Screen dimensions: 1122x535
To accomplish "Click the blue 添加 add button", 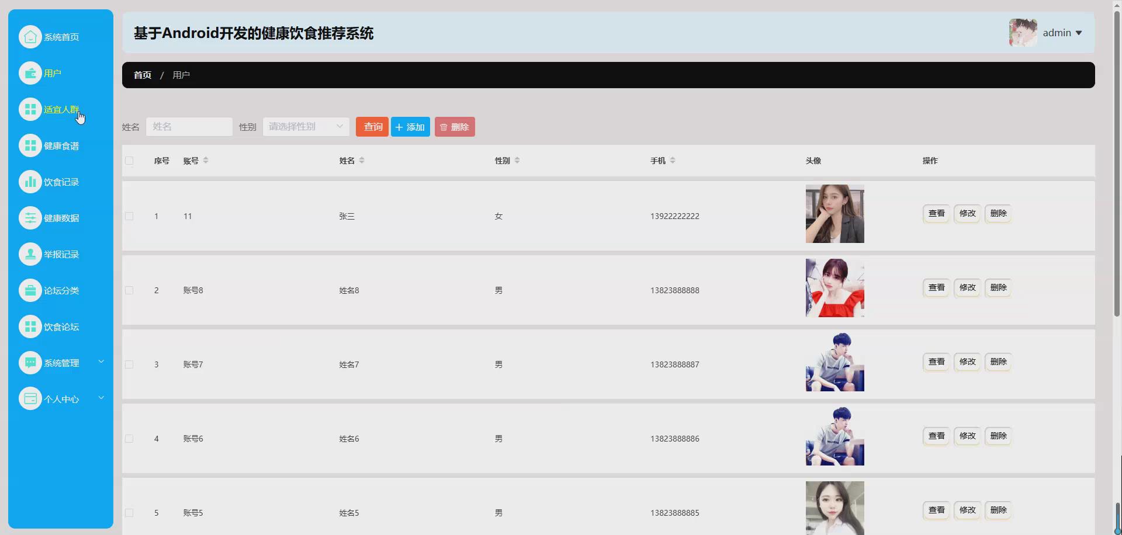I will click(x=410, y=127).
